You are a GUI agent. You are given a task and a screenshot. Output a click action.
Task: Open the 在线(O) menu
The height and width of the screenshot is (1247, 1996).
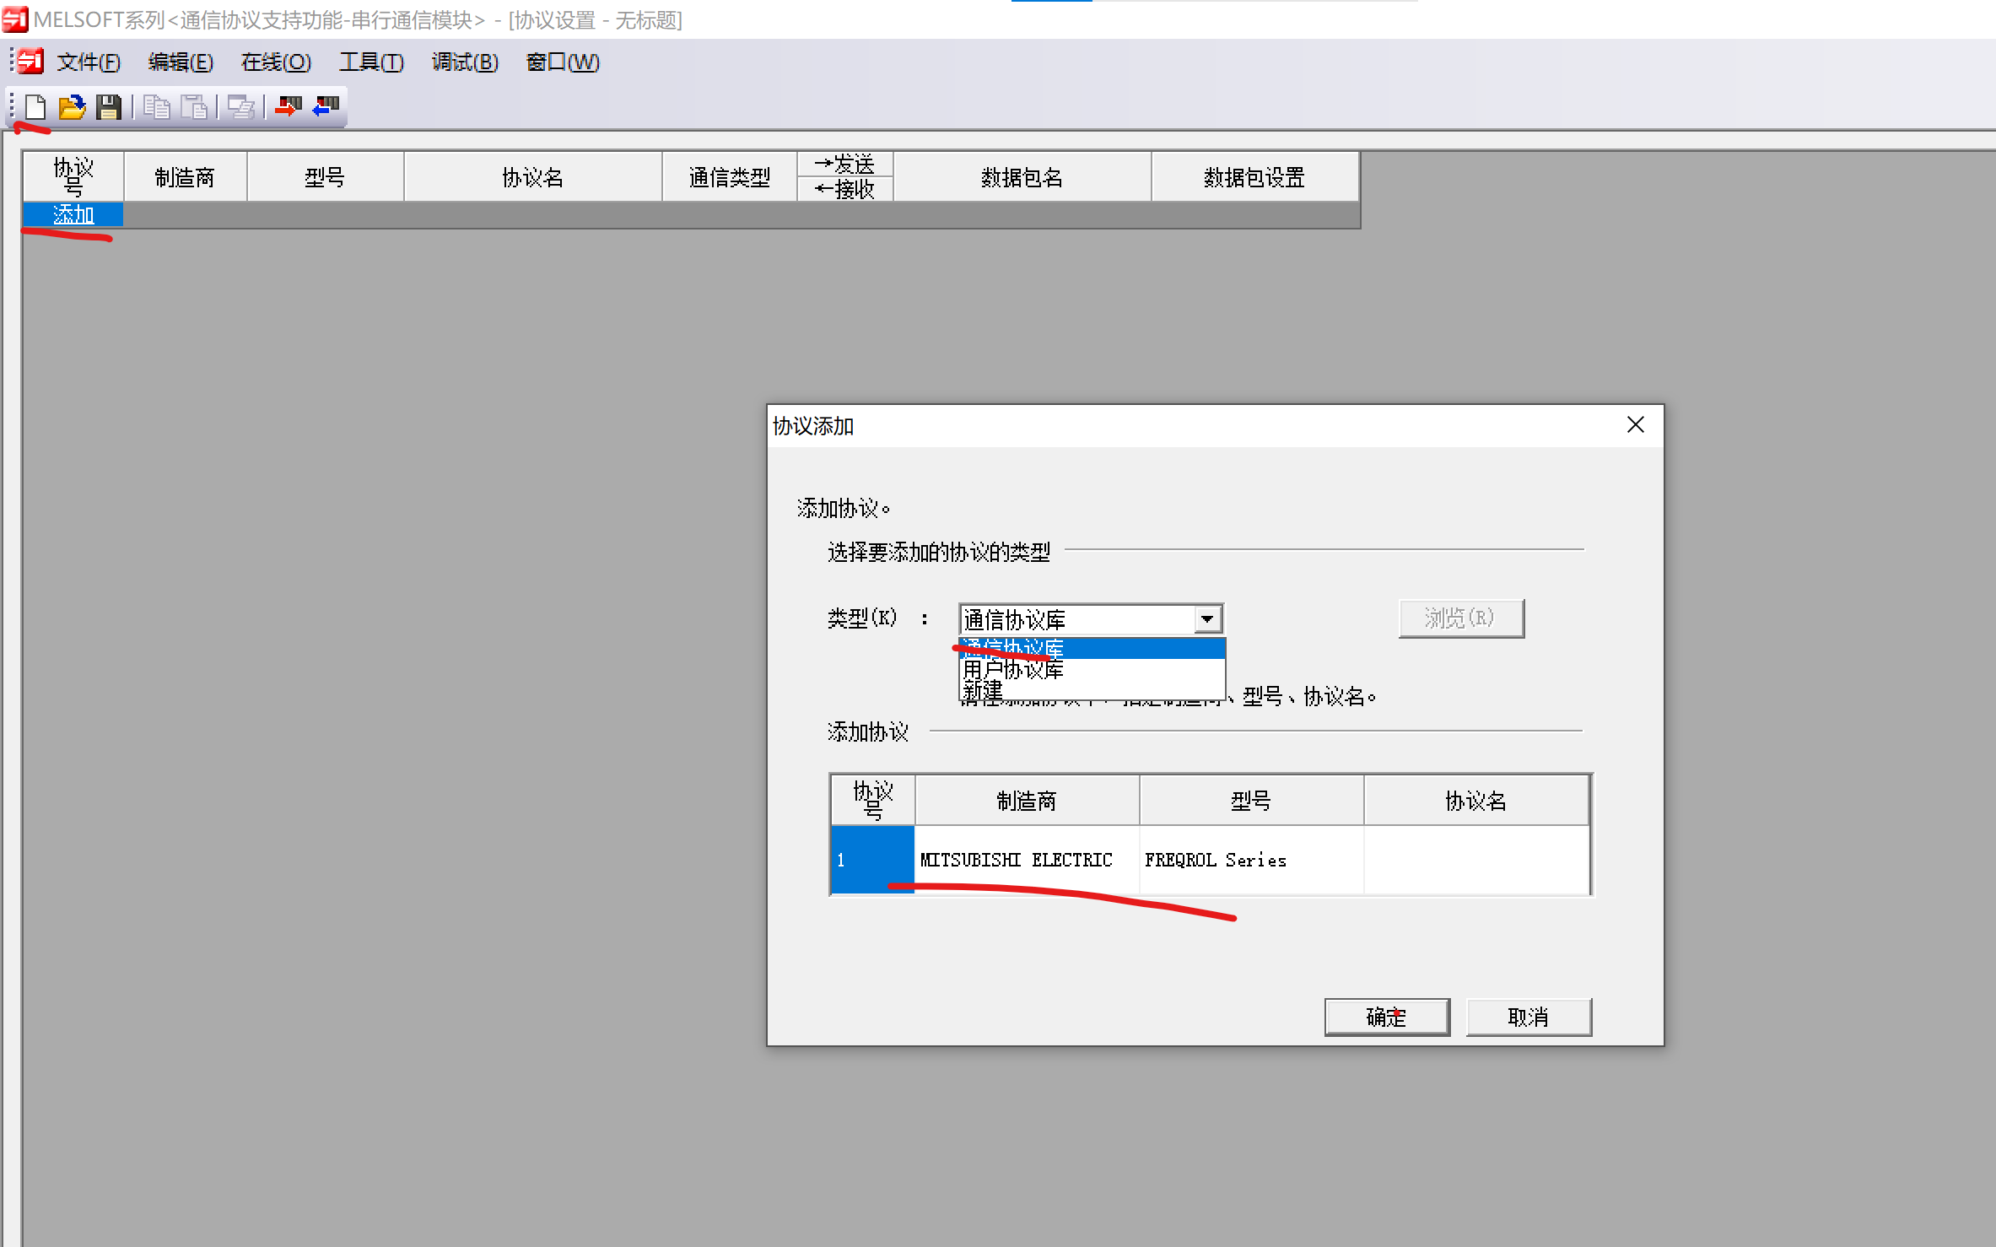(276, 62)
